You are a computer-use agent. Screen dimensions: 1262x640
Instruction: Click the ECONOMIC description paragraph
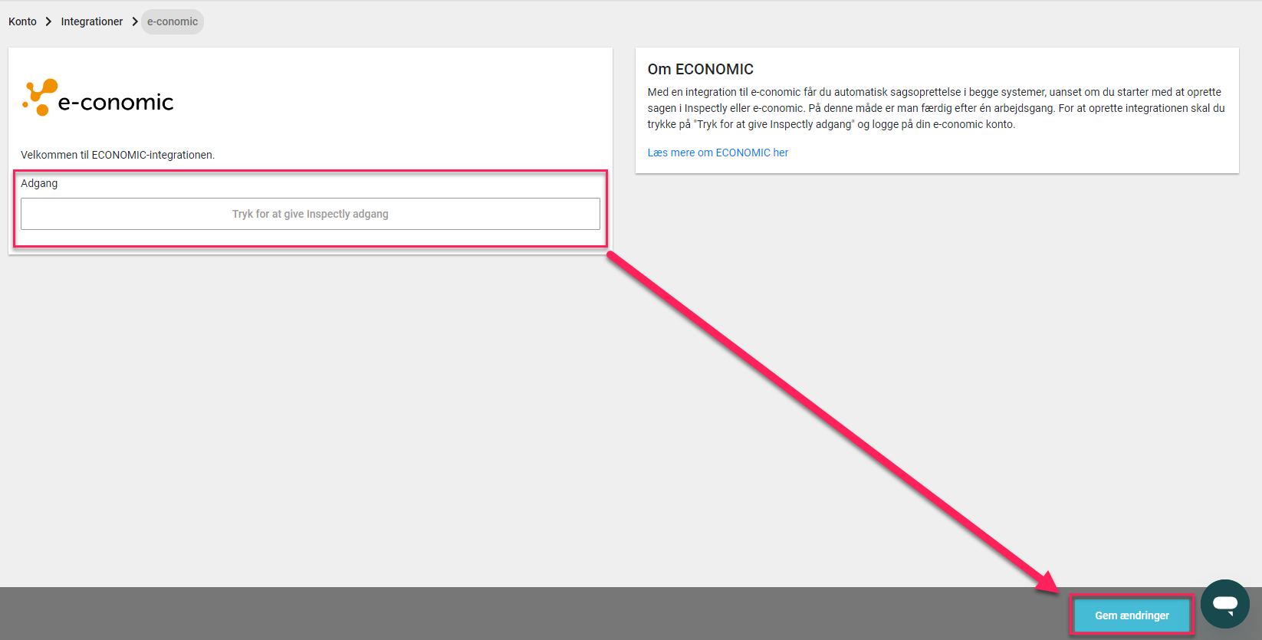pyautogui.click(x=936, y=108)
